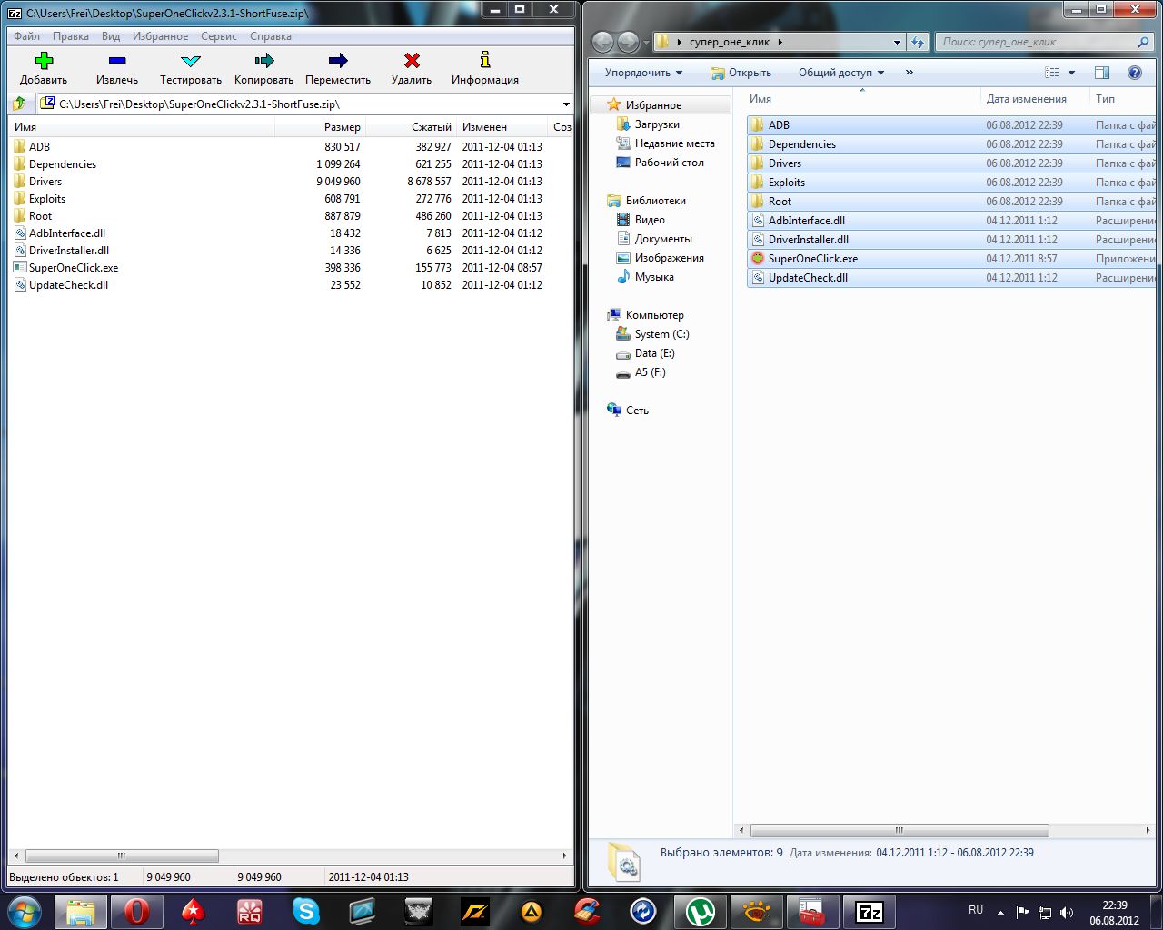Select the Drivers folder in 7-Zip archive

pos(45,182)
